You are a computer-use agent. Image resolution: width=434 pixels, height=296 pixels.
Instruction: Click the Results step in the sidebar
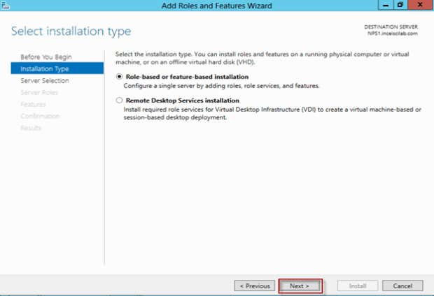31,128
